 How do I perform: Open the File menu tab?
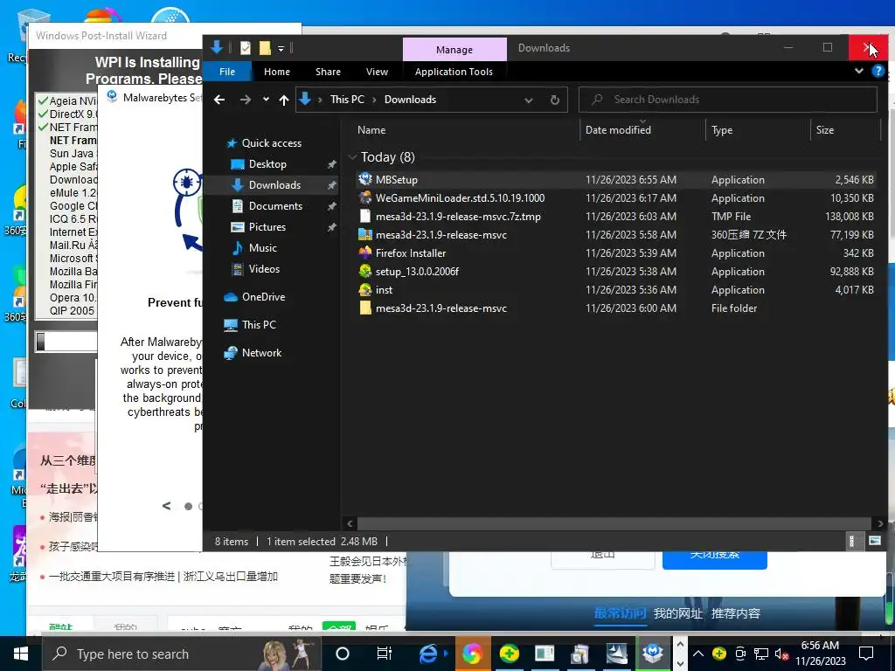227,72
